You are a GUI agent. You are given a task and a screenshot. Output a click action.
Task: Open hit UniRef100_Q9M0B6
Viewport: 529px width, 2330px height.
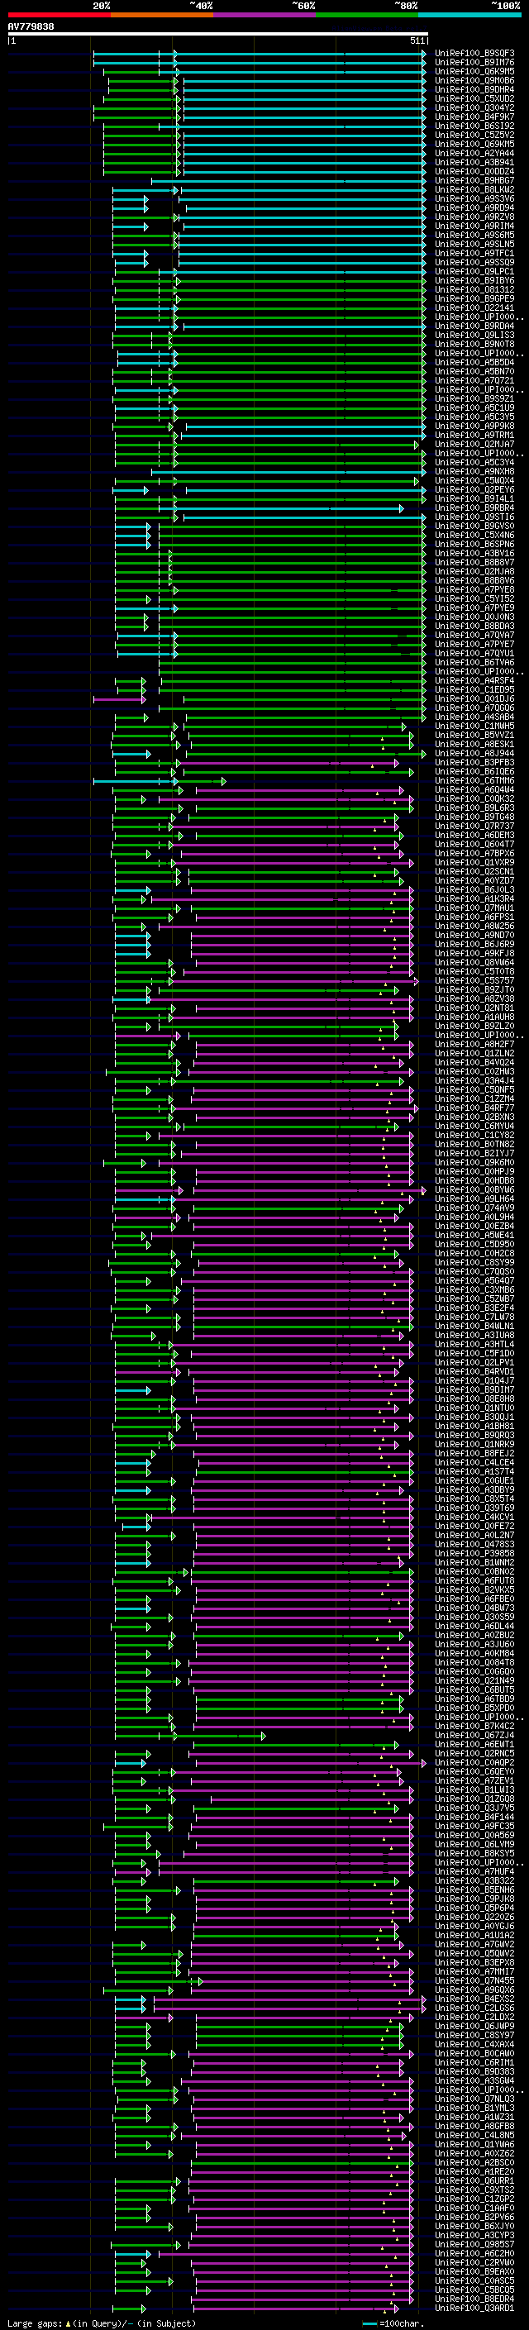click(x=474, y=80)
